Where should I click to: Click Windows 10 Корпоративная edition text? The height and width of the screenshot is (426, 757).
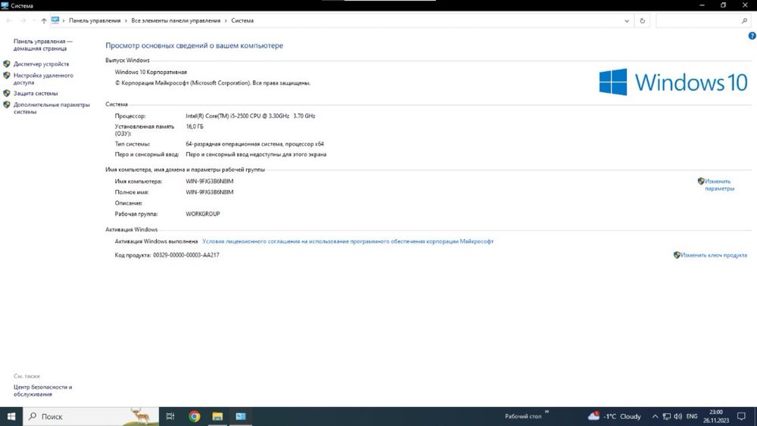click(151, 72)
